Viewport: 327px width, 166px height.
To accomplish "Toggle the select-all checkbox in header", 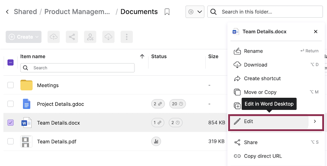I will point(11,62).
